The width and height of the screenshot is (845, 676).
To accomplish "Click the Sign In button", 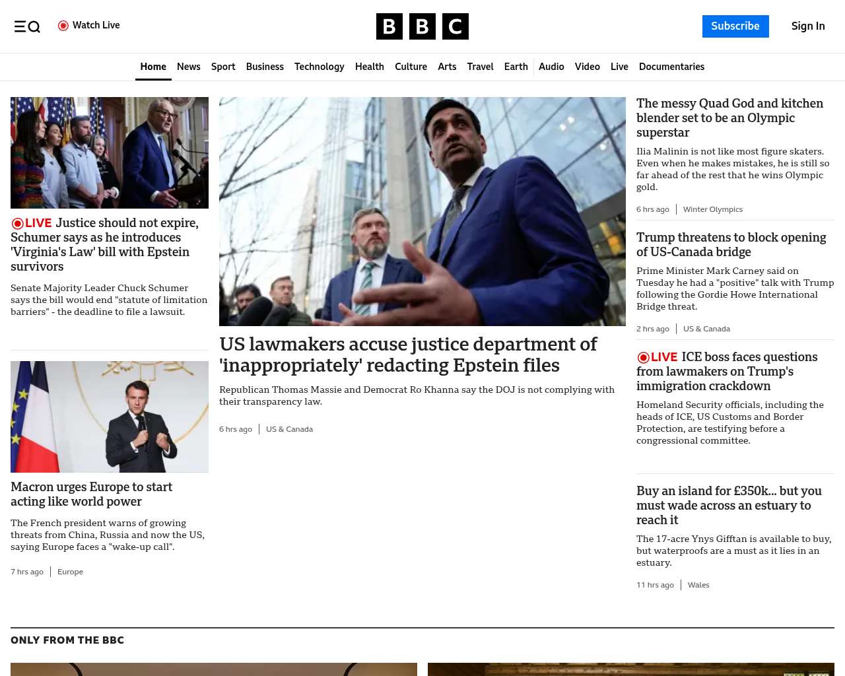I will (x=808, y=26).
